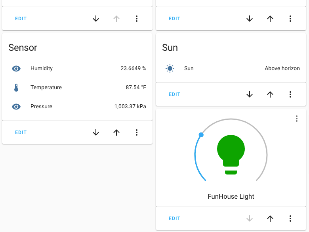Move the FunHouse Light card up
The width and height of the screenshot is (309, 232).
tap(270, 219)
